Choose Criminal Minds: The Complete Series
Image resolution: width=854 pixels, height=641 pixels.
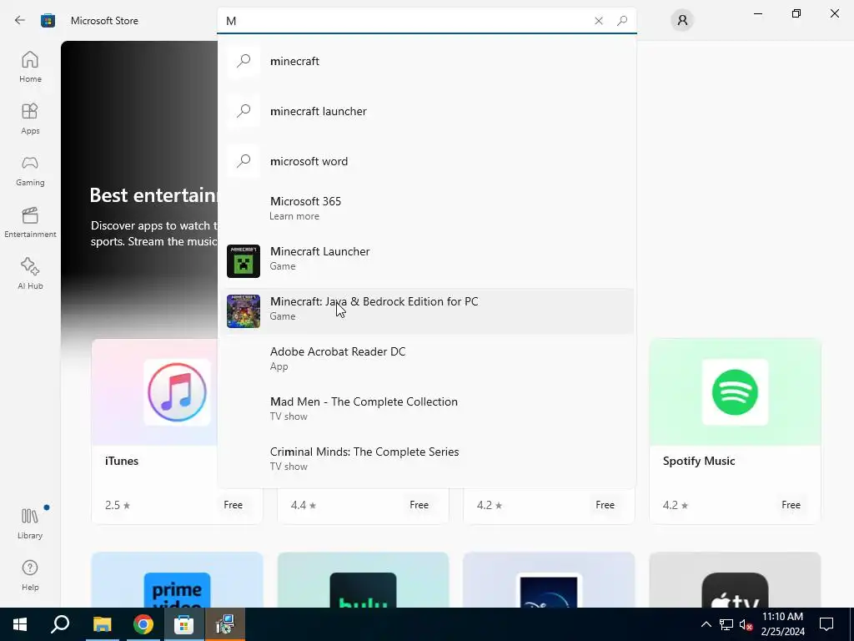pos(426,460)
